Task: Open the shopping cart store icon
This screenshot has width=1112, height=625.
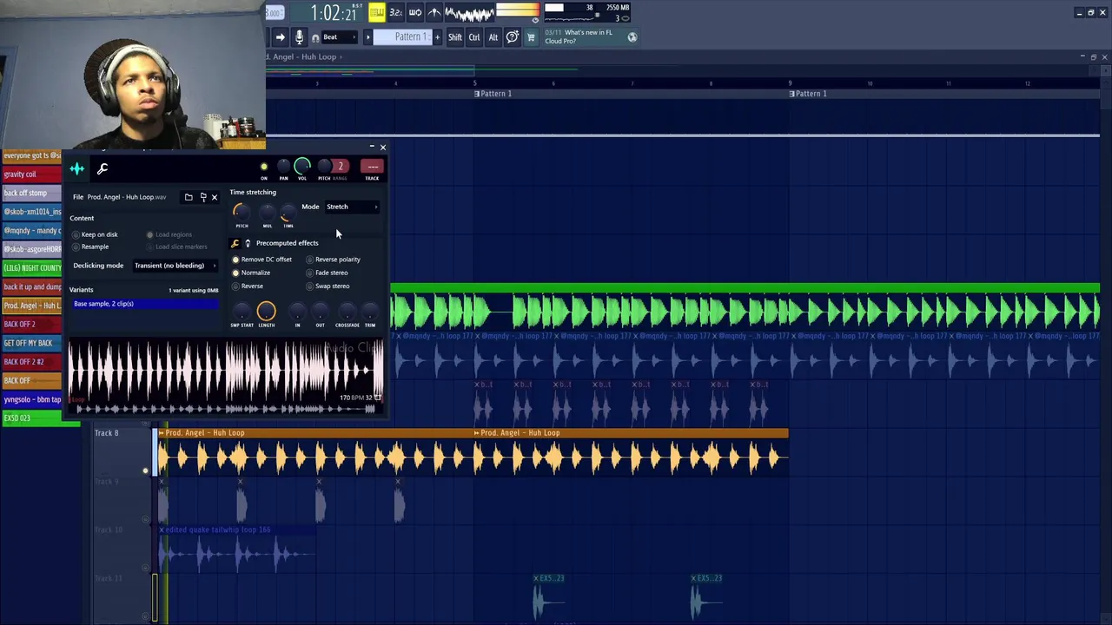Action: tap(531, 37)
